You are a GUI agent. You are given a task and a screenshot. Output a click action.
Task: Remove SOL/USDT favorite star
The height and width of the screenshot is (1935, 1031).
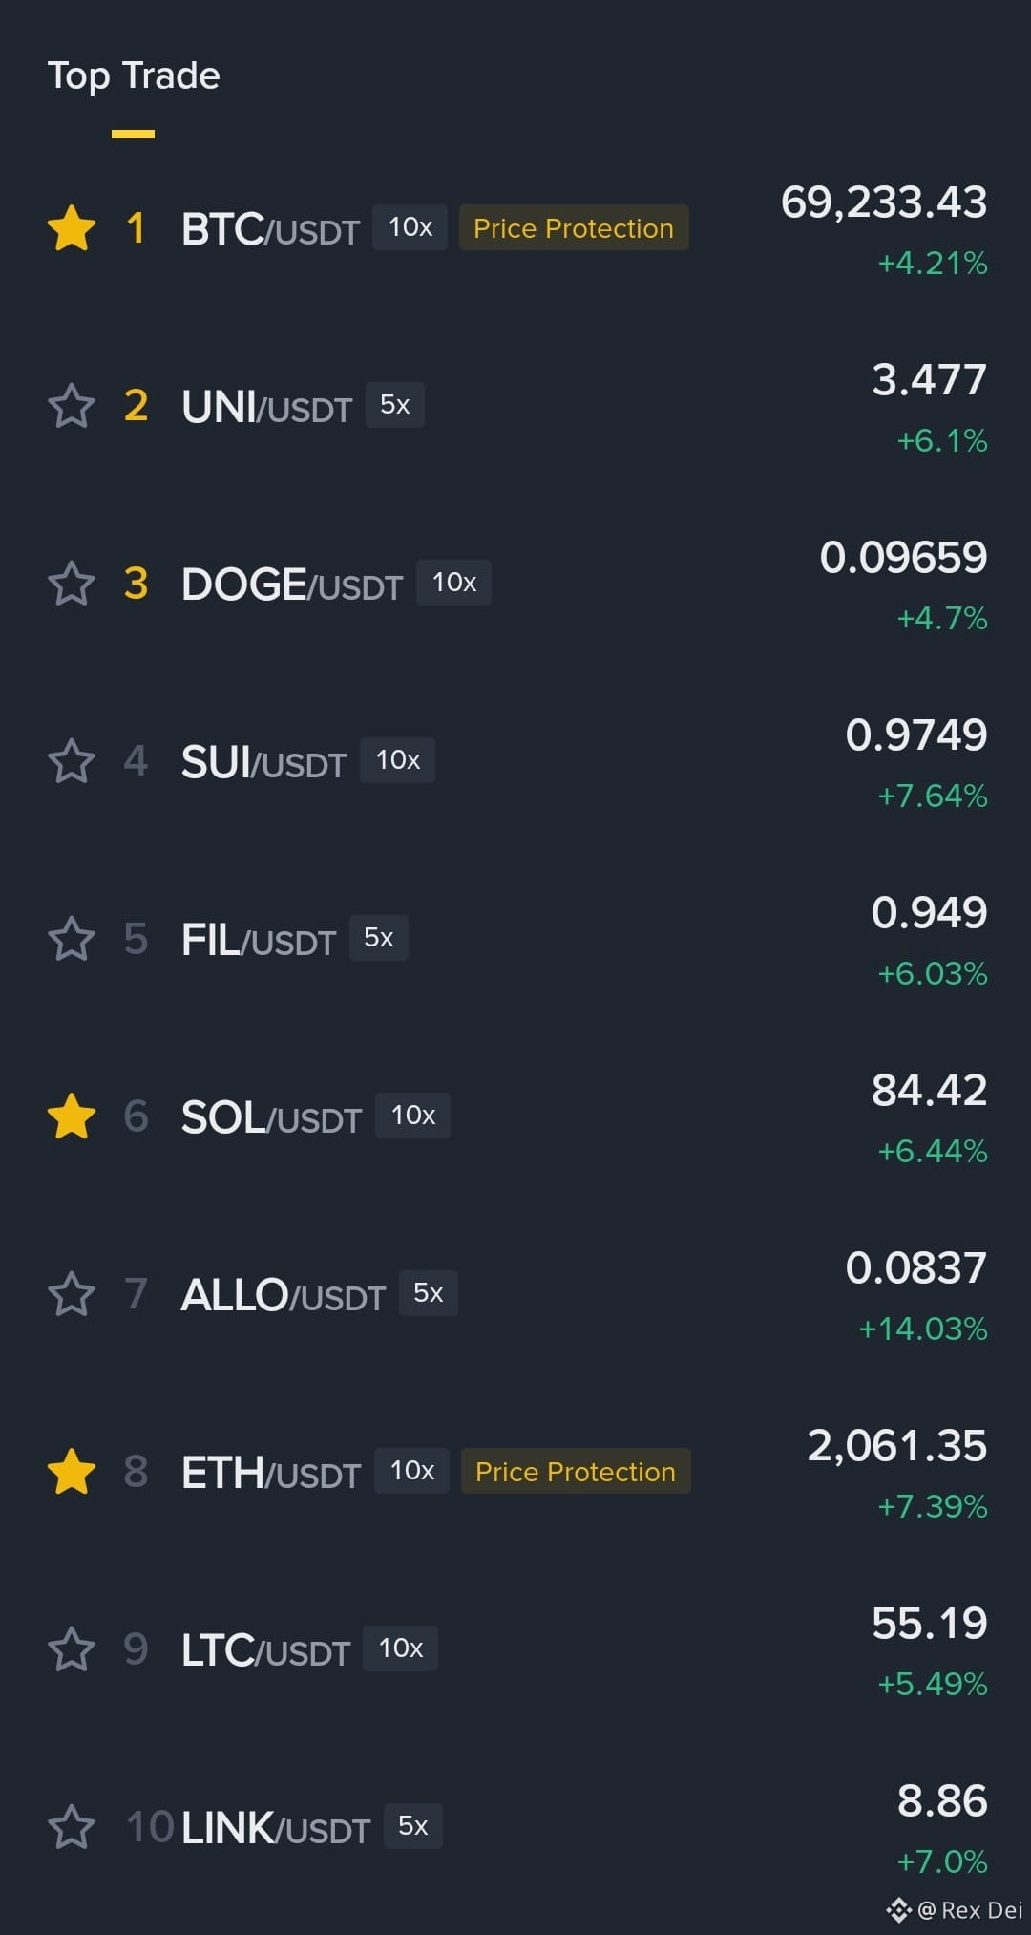[72, 1116]
